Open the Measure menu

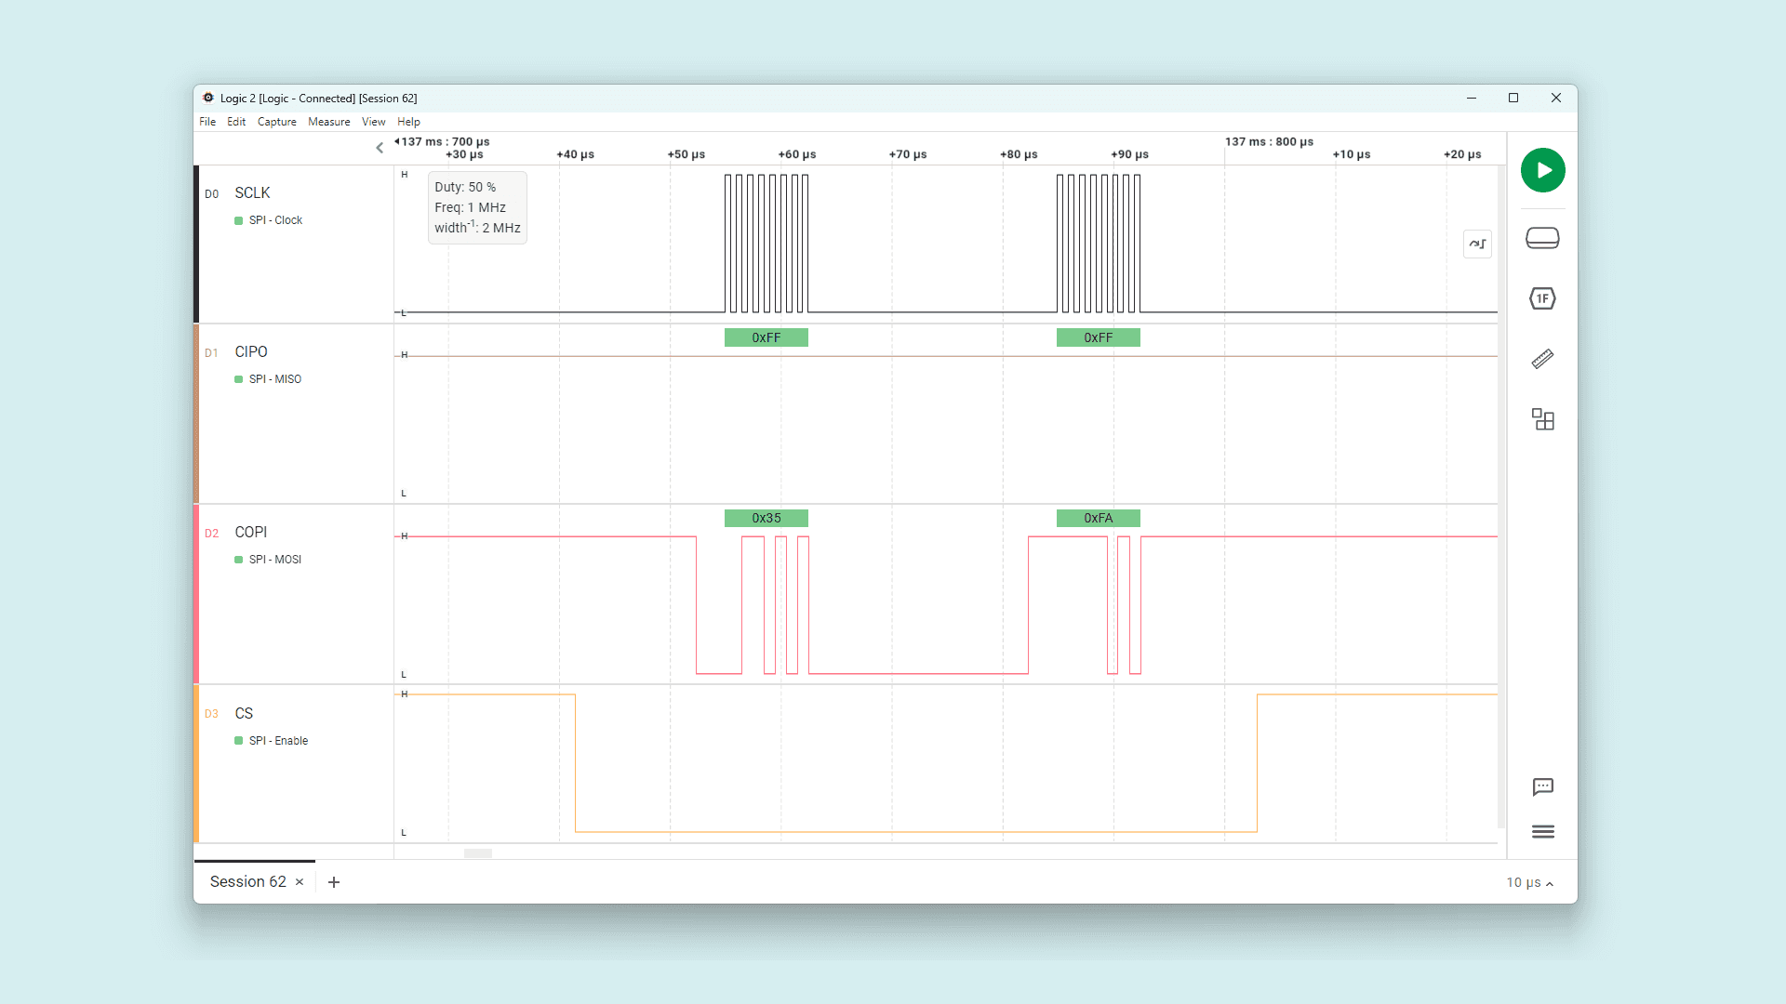(329, 122)
